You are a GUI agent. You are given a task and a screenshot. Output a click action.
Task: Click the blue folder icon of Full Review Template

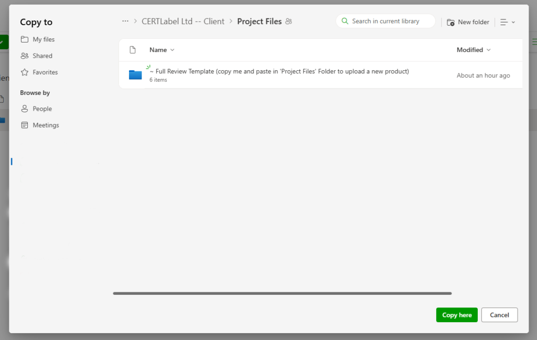coord(135,75)
